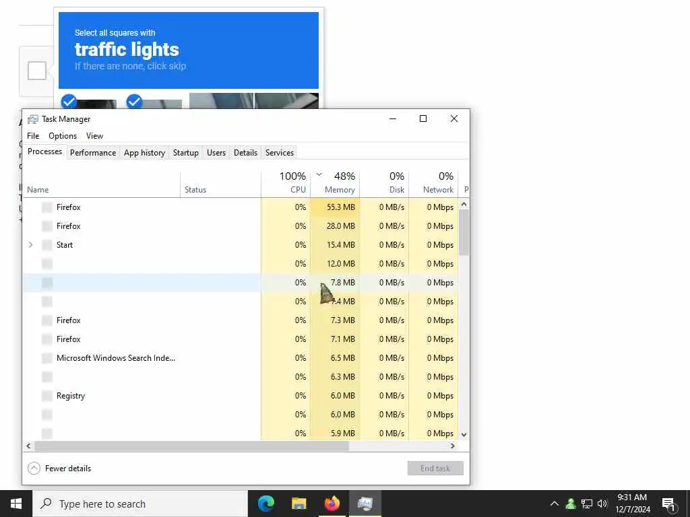
Task: Click the End task button
Action: click(x=435, y=469)
